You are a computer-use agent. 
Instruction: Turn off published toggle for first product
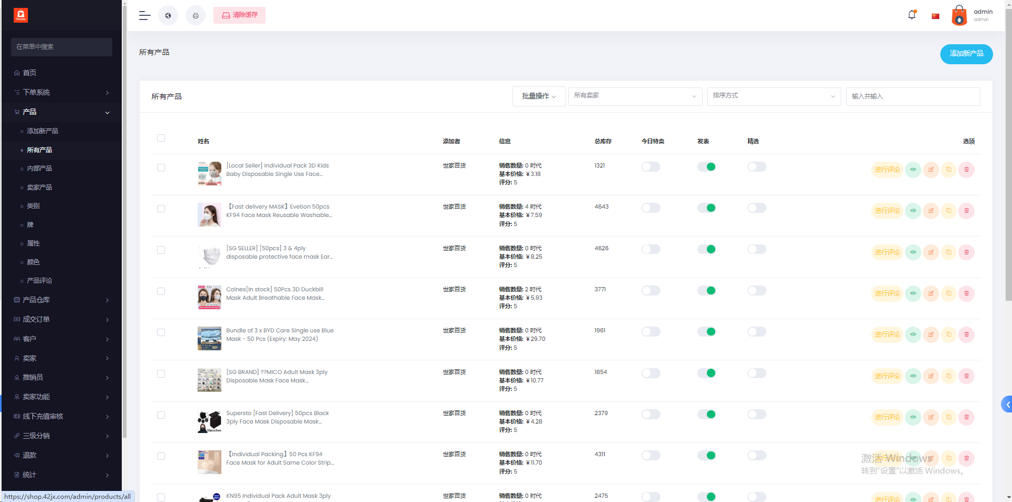pos(706,167)
